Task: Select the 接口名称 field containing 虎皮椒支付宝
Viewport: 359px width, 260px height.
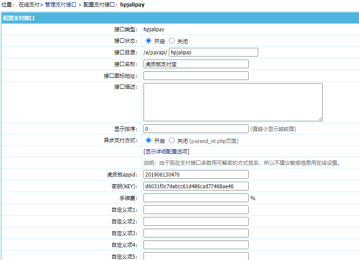Action: tap(195, 63)
